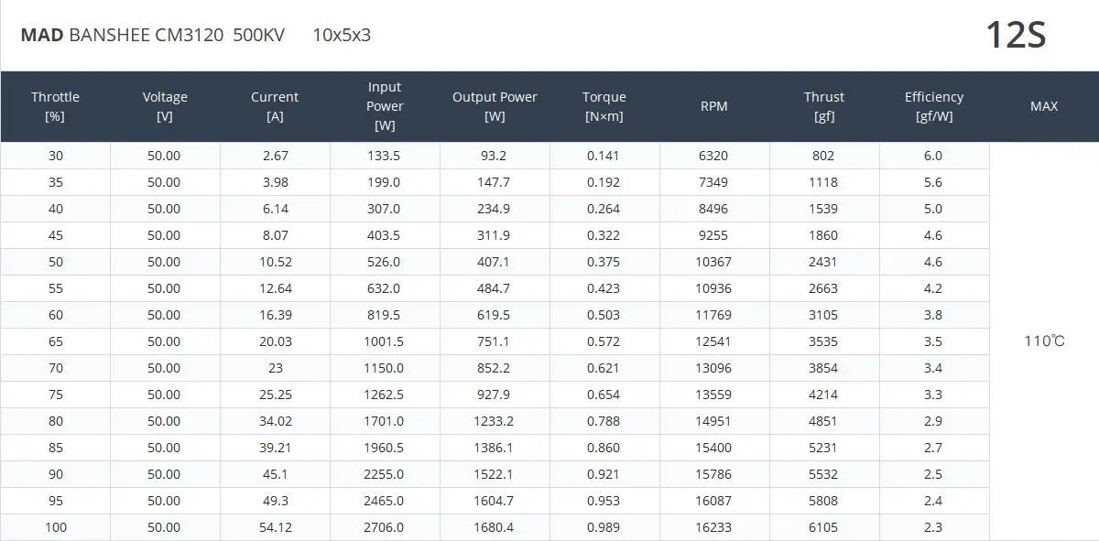1099x541 pixels.
Task: Select the Torque [N×m] column header
Action: tap(604, 106)
